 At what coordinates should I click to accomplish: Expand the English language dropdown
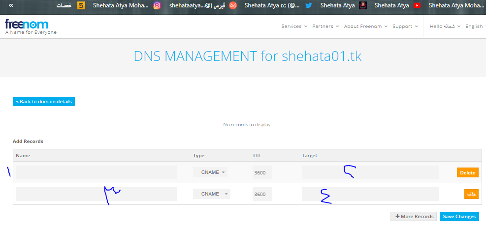tap(476, 27)
